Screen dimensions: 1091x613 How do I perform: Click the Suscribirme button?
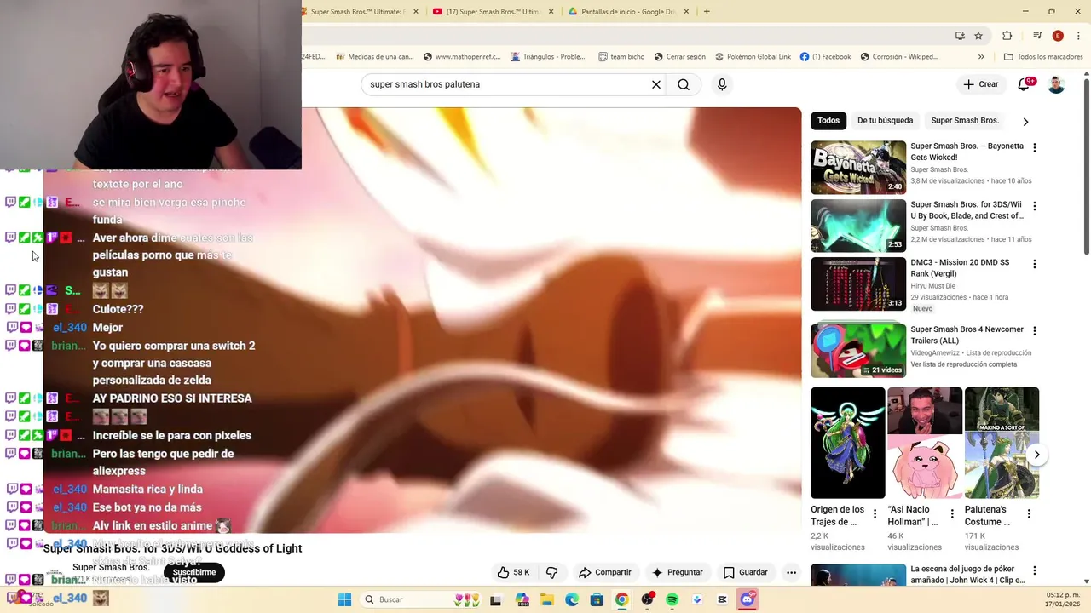click(x=194, y=572)
